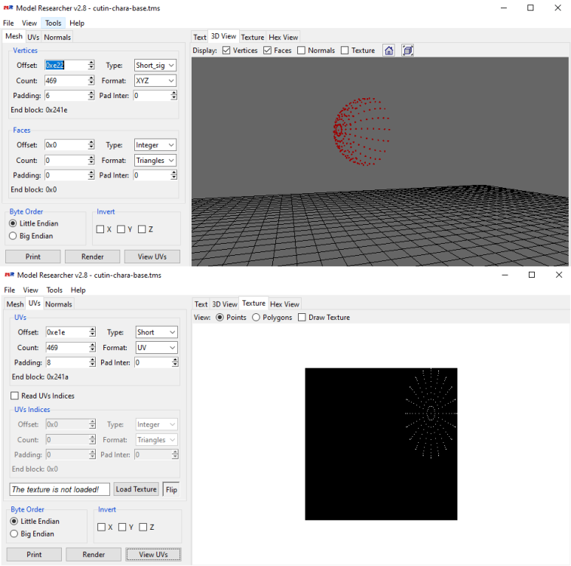Switch to UVs tab in top window
The width and height of the screenshot is (571, 566).
point(33,37)
